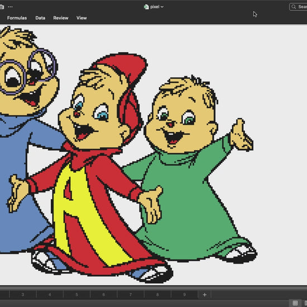Select Normal view grid icon in status bar
This screenshot has width=307, height=307.
(x=295, y=303)
